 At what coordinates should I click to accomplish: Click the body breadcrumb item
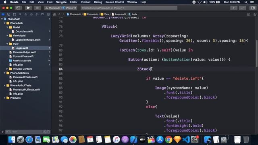(x=133, y=14)
